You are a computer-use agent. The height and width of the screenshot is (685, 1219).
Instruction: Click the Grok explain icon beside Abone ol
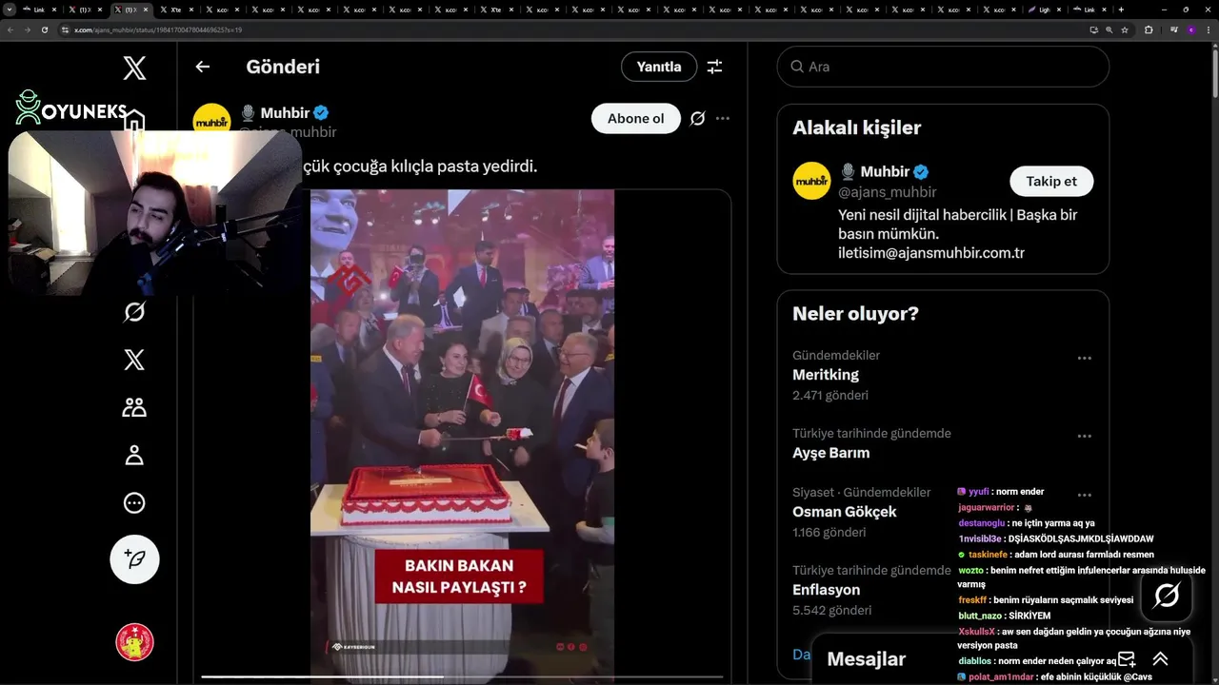tap(697, 119)
